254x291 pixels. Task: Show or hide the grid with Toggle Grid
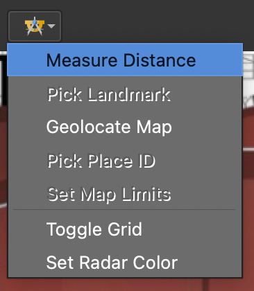point(125,229)
